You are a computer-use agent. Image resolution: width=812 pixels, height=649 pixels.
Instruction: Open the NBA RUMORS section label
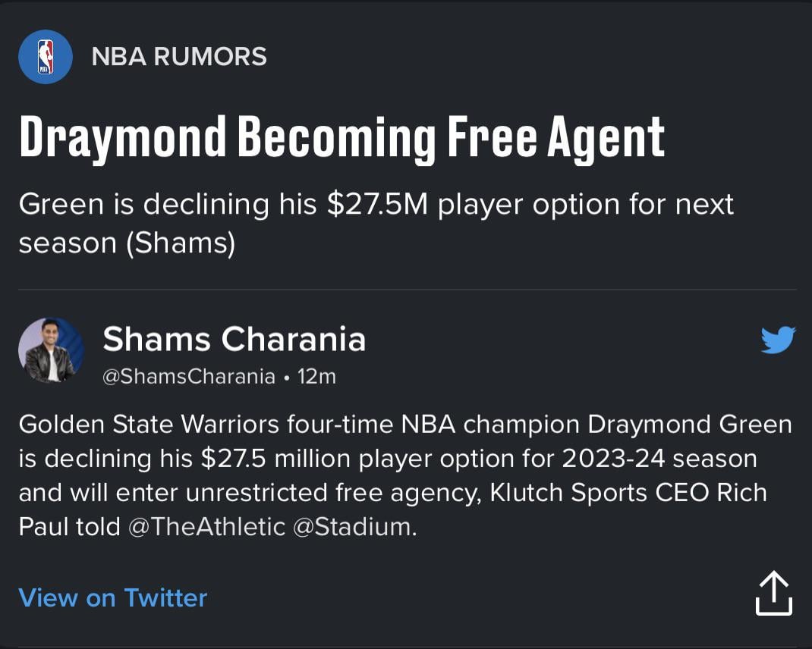click(x=179, y=57)
